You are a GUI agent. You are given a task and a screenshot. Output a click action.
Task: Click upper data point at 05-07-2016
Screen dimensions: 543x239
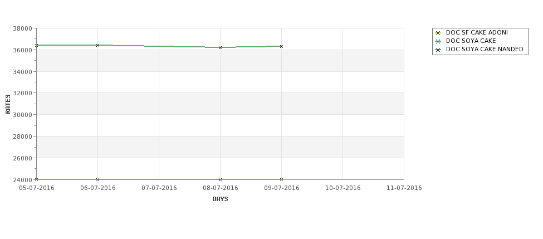point(36,45)
